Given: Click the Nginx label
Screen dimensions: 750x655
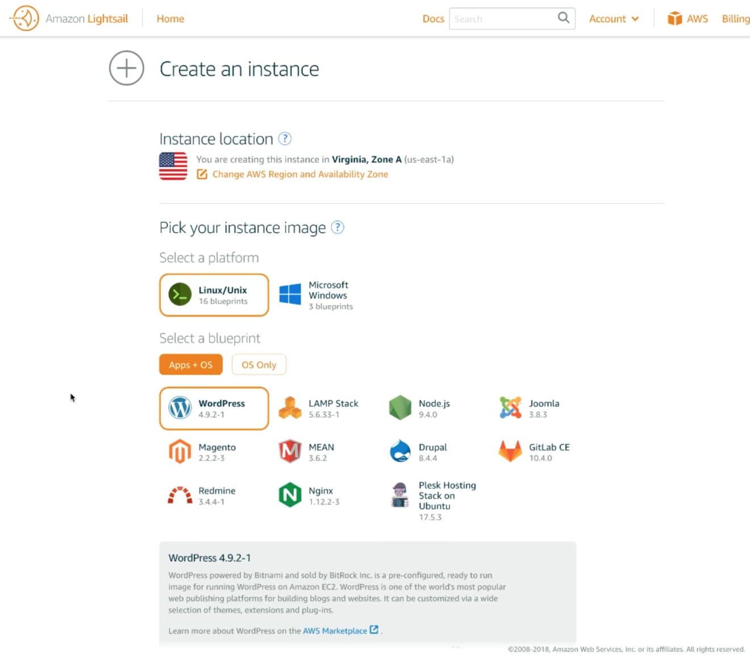Looking at the screenshot, I should [x=321, y=491].
